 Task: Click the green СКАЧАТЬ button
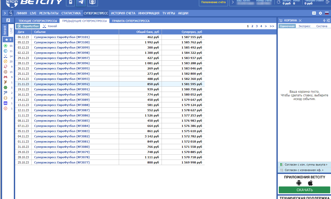(x=304, y=190)
